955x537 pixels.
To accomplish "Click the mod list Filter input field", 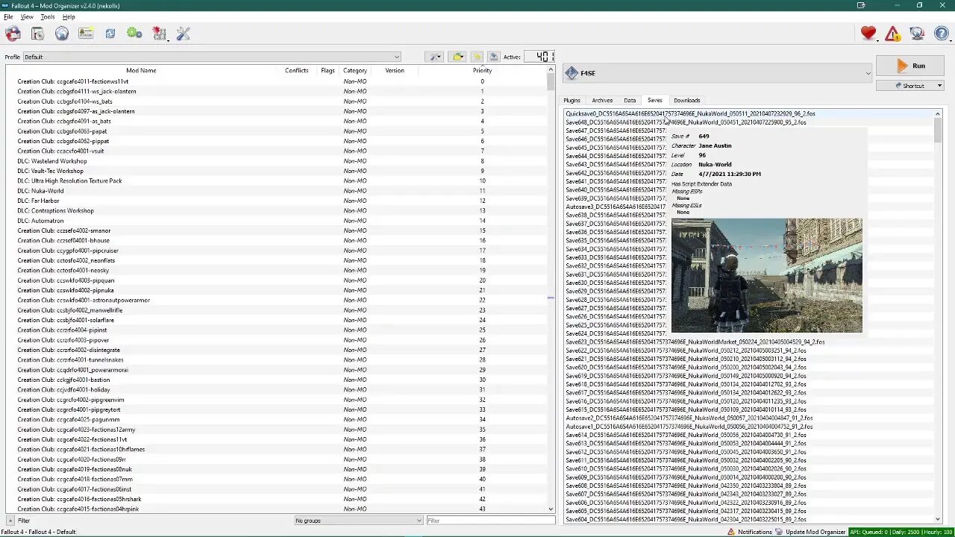I will 490,521.
